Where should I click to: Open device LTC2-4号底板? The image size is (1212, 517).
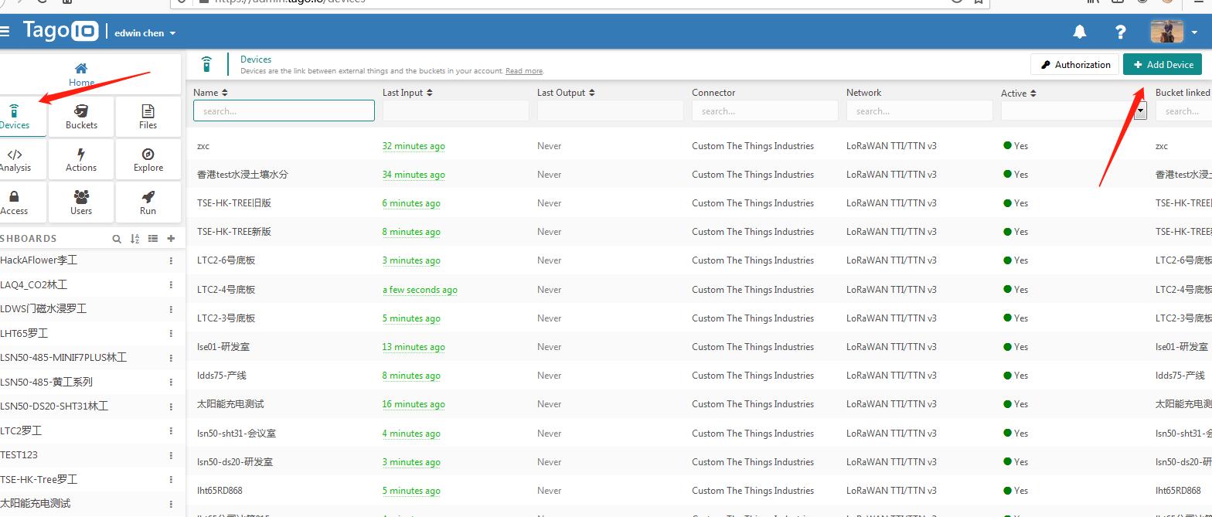[226, 290]
